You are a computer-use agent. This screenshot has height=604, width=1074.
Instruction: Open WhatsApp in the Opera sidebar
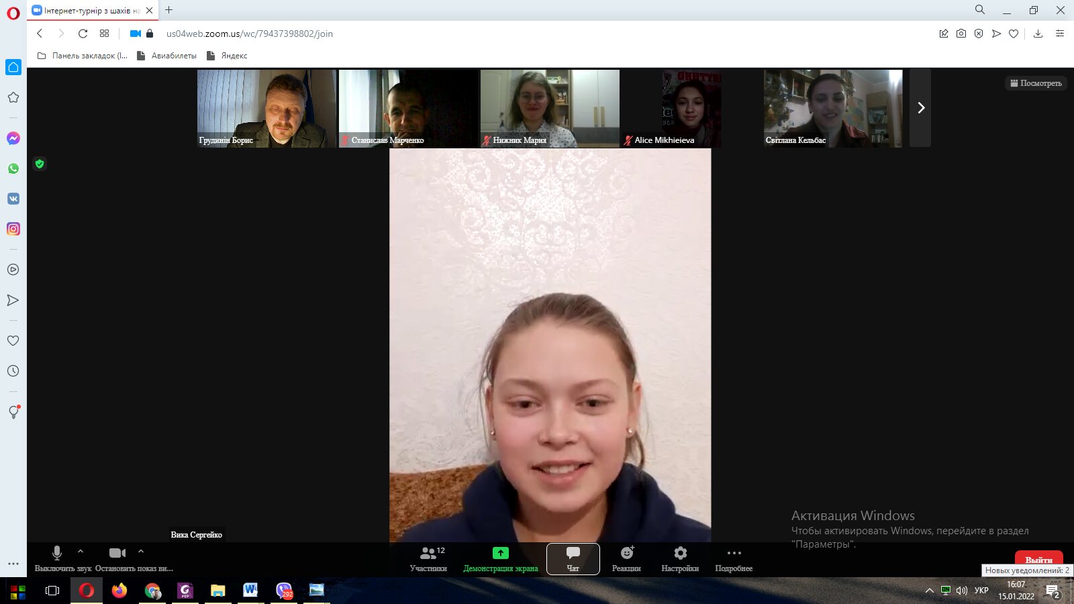13,168
